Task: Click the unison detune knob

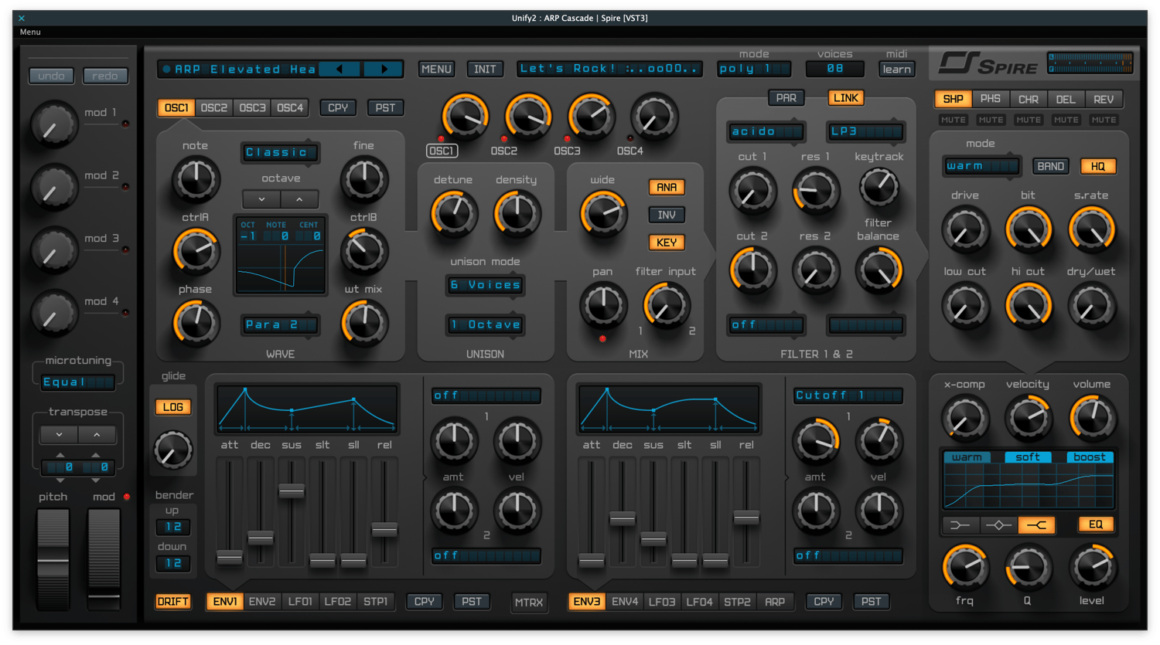Action: 453,213
